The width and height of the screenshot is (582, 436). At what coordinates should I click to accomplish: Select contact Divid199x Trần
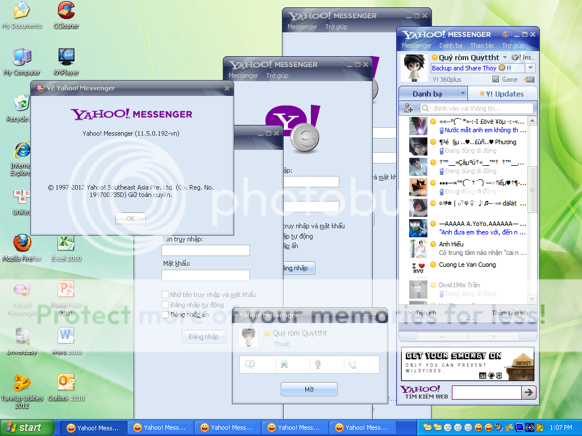(468, 289)
